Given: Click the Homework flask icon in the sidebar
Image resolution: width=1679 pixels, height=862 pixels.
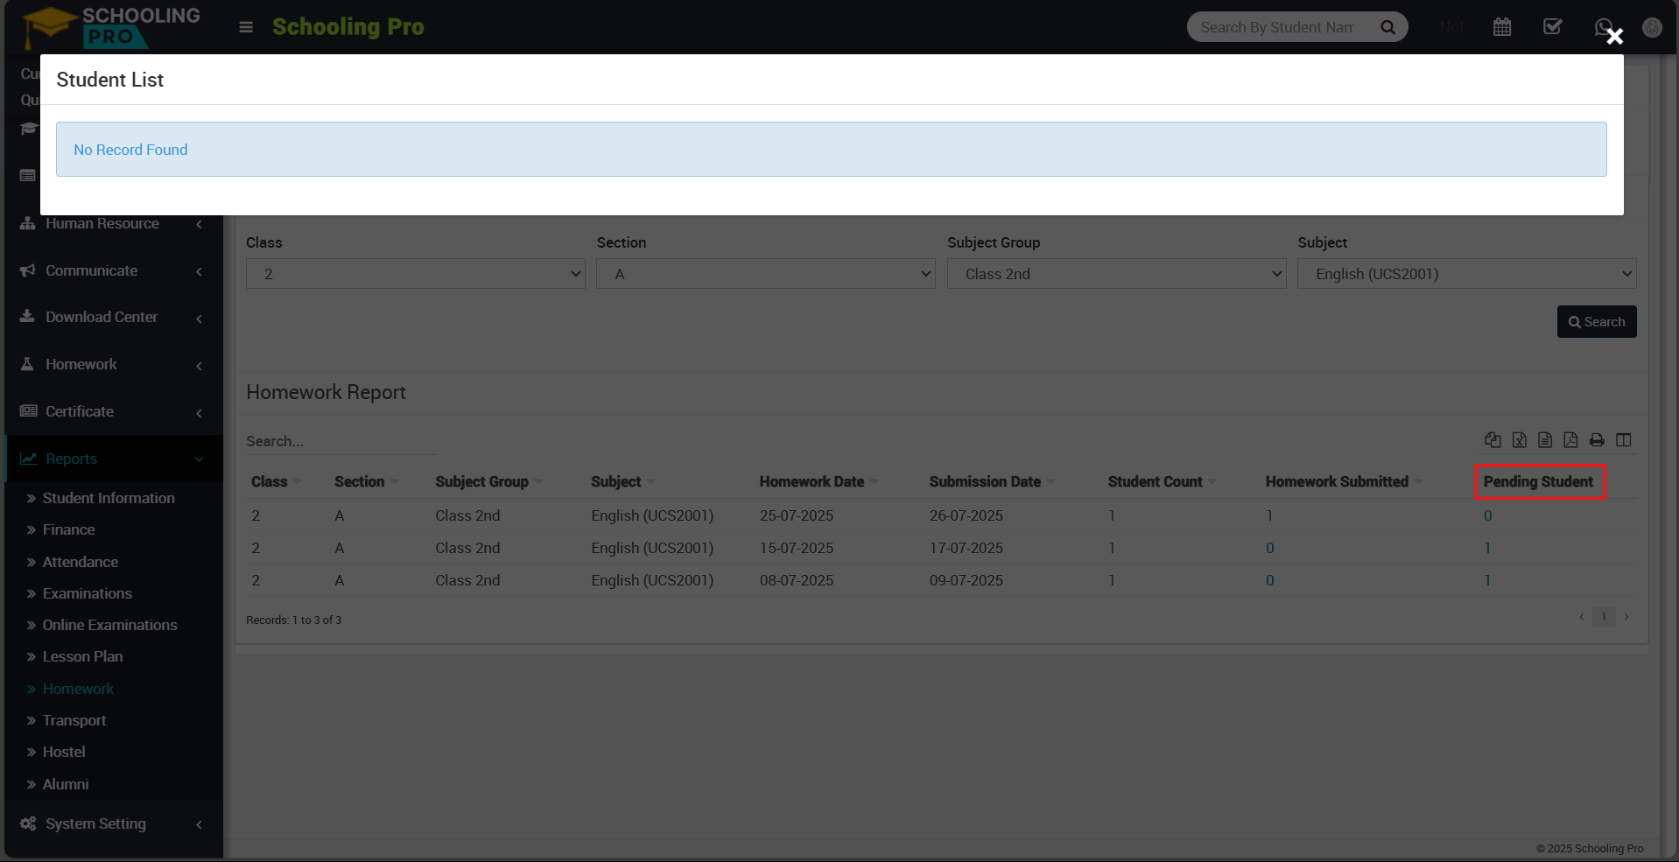Looking at the screenshot, I should point(28,364).
